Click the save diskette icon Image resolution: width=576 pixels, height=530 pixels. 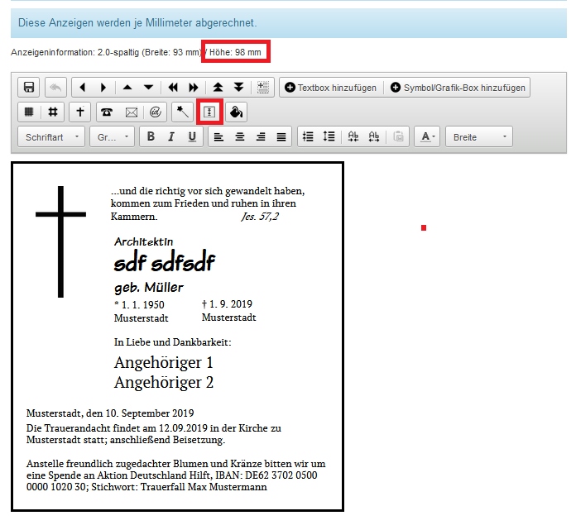pyautogui.click(x=29, y=88)
